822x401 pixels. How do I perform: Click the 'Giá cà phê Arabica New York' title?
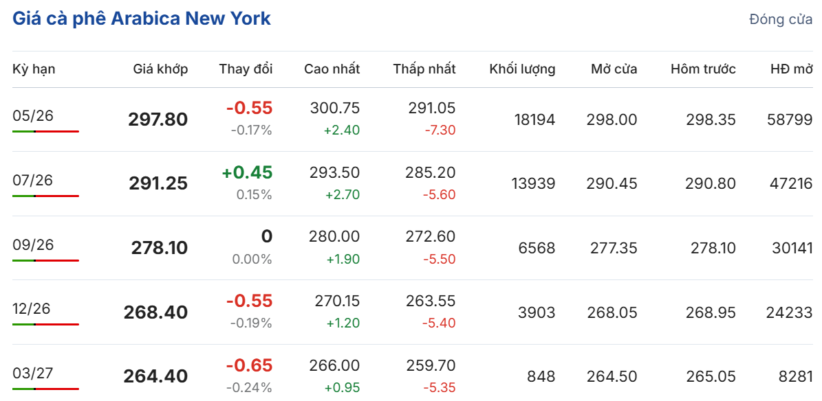pos(142,19)
